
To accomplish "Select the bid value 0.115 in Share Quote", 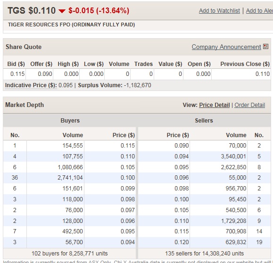I will click(x=17, y=74).
